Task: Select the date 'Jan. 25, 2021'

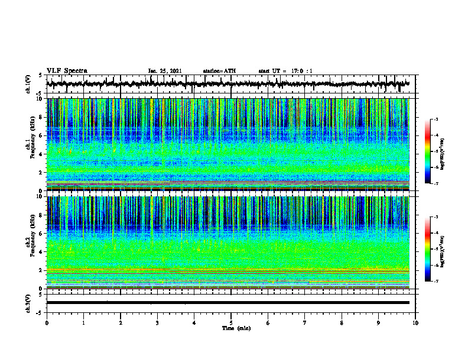Action: pyautogui.click(x=165, y=71)
